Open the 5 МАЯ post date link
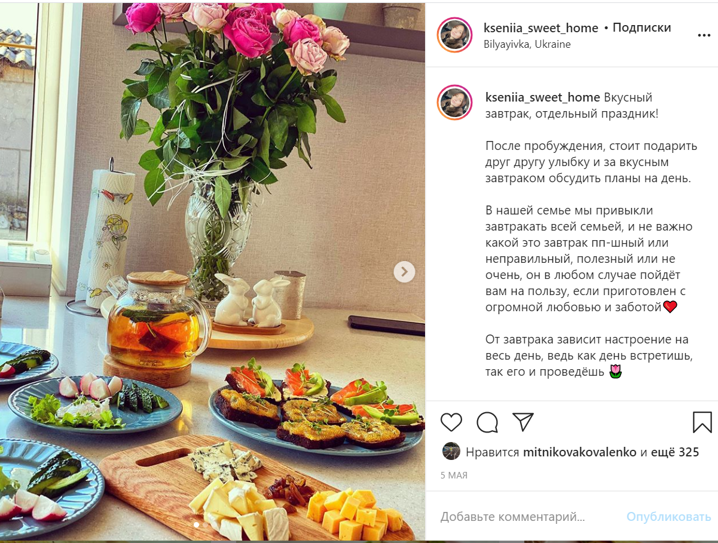The image size is (718, 543). [454, 475]
